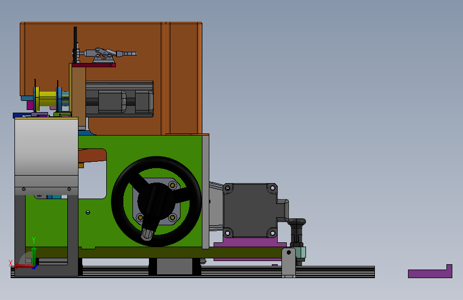Select the gray bracket with black hole
The image size is (463, 300).
tap(288, 262)
